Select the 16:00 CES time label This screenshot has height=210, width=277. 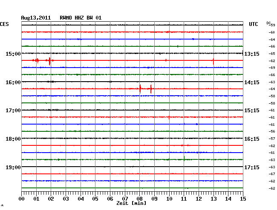[13, 82]
